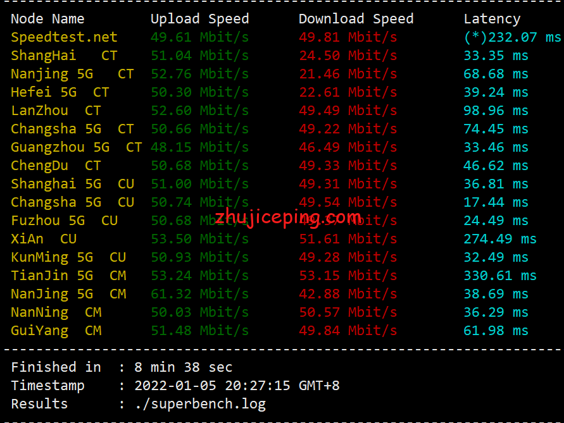Click the 'Finished in' value '8 min 38 sec'
This screenshot has width=564, height=423.
click(183, 367)
